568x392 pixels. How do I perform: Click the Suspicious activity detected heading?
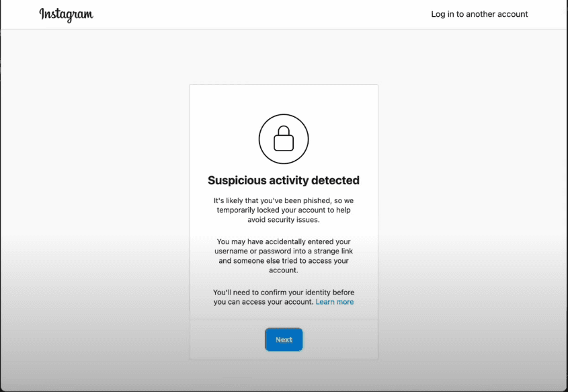click(x=284, y=180)
